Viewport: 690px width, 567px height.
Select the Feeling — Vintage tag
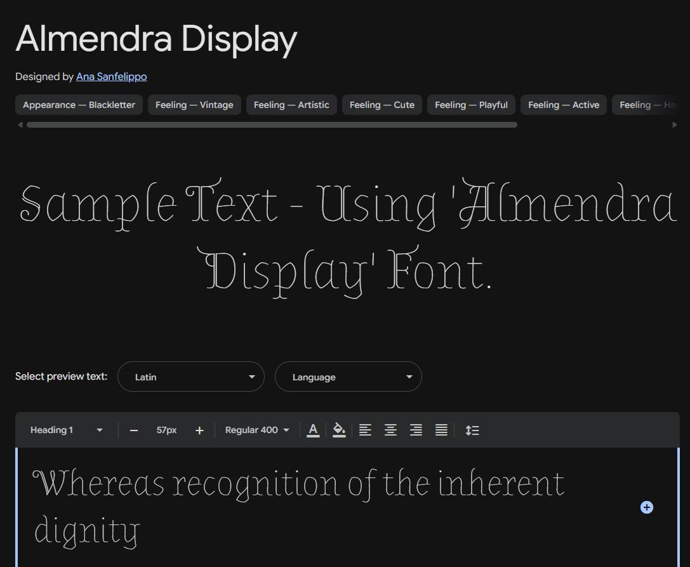(x=194, y=105)
